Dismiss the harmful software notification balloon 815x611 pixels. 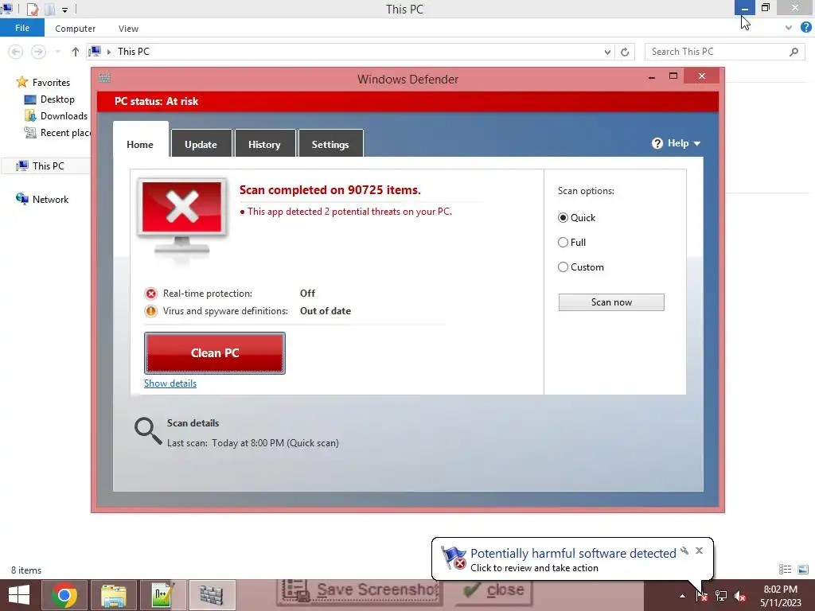tap(699, 551)
